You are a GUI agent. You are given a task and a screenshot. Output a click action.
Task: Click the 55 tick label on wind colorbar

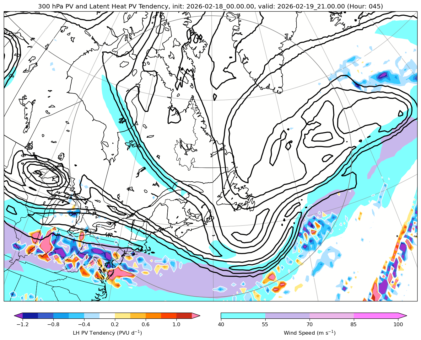click(265, 324)
